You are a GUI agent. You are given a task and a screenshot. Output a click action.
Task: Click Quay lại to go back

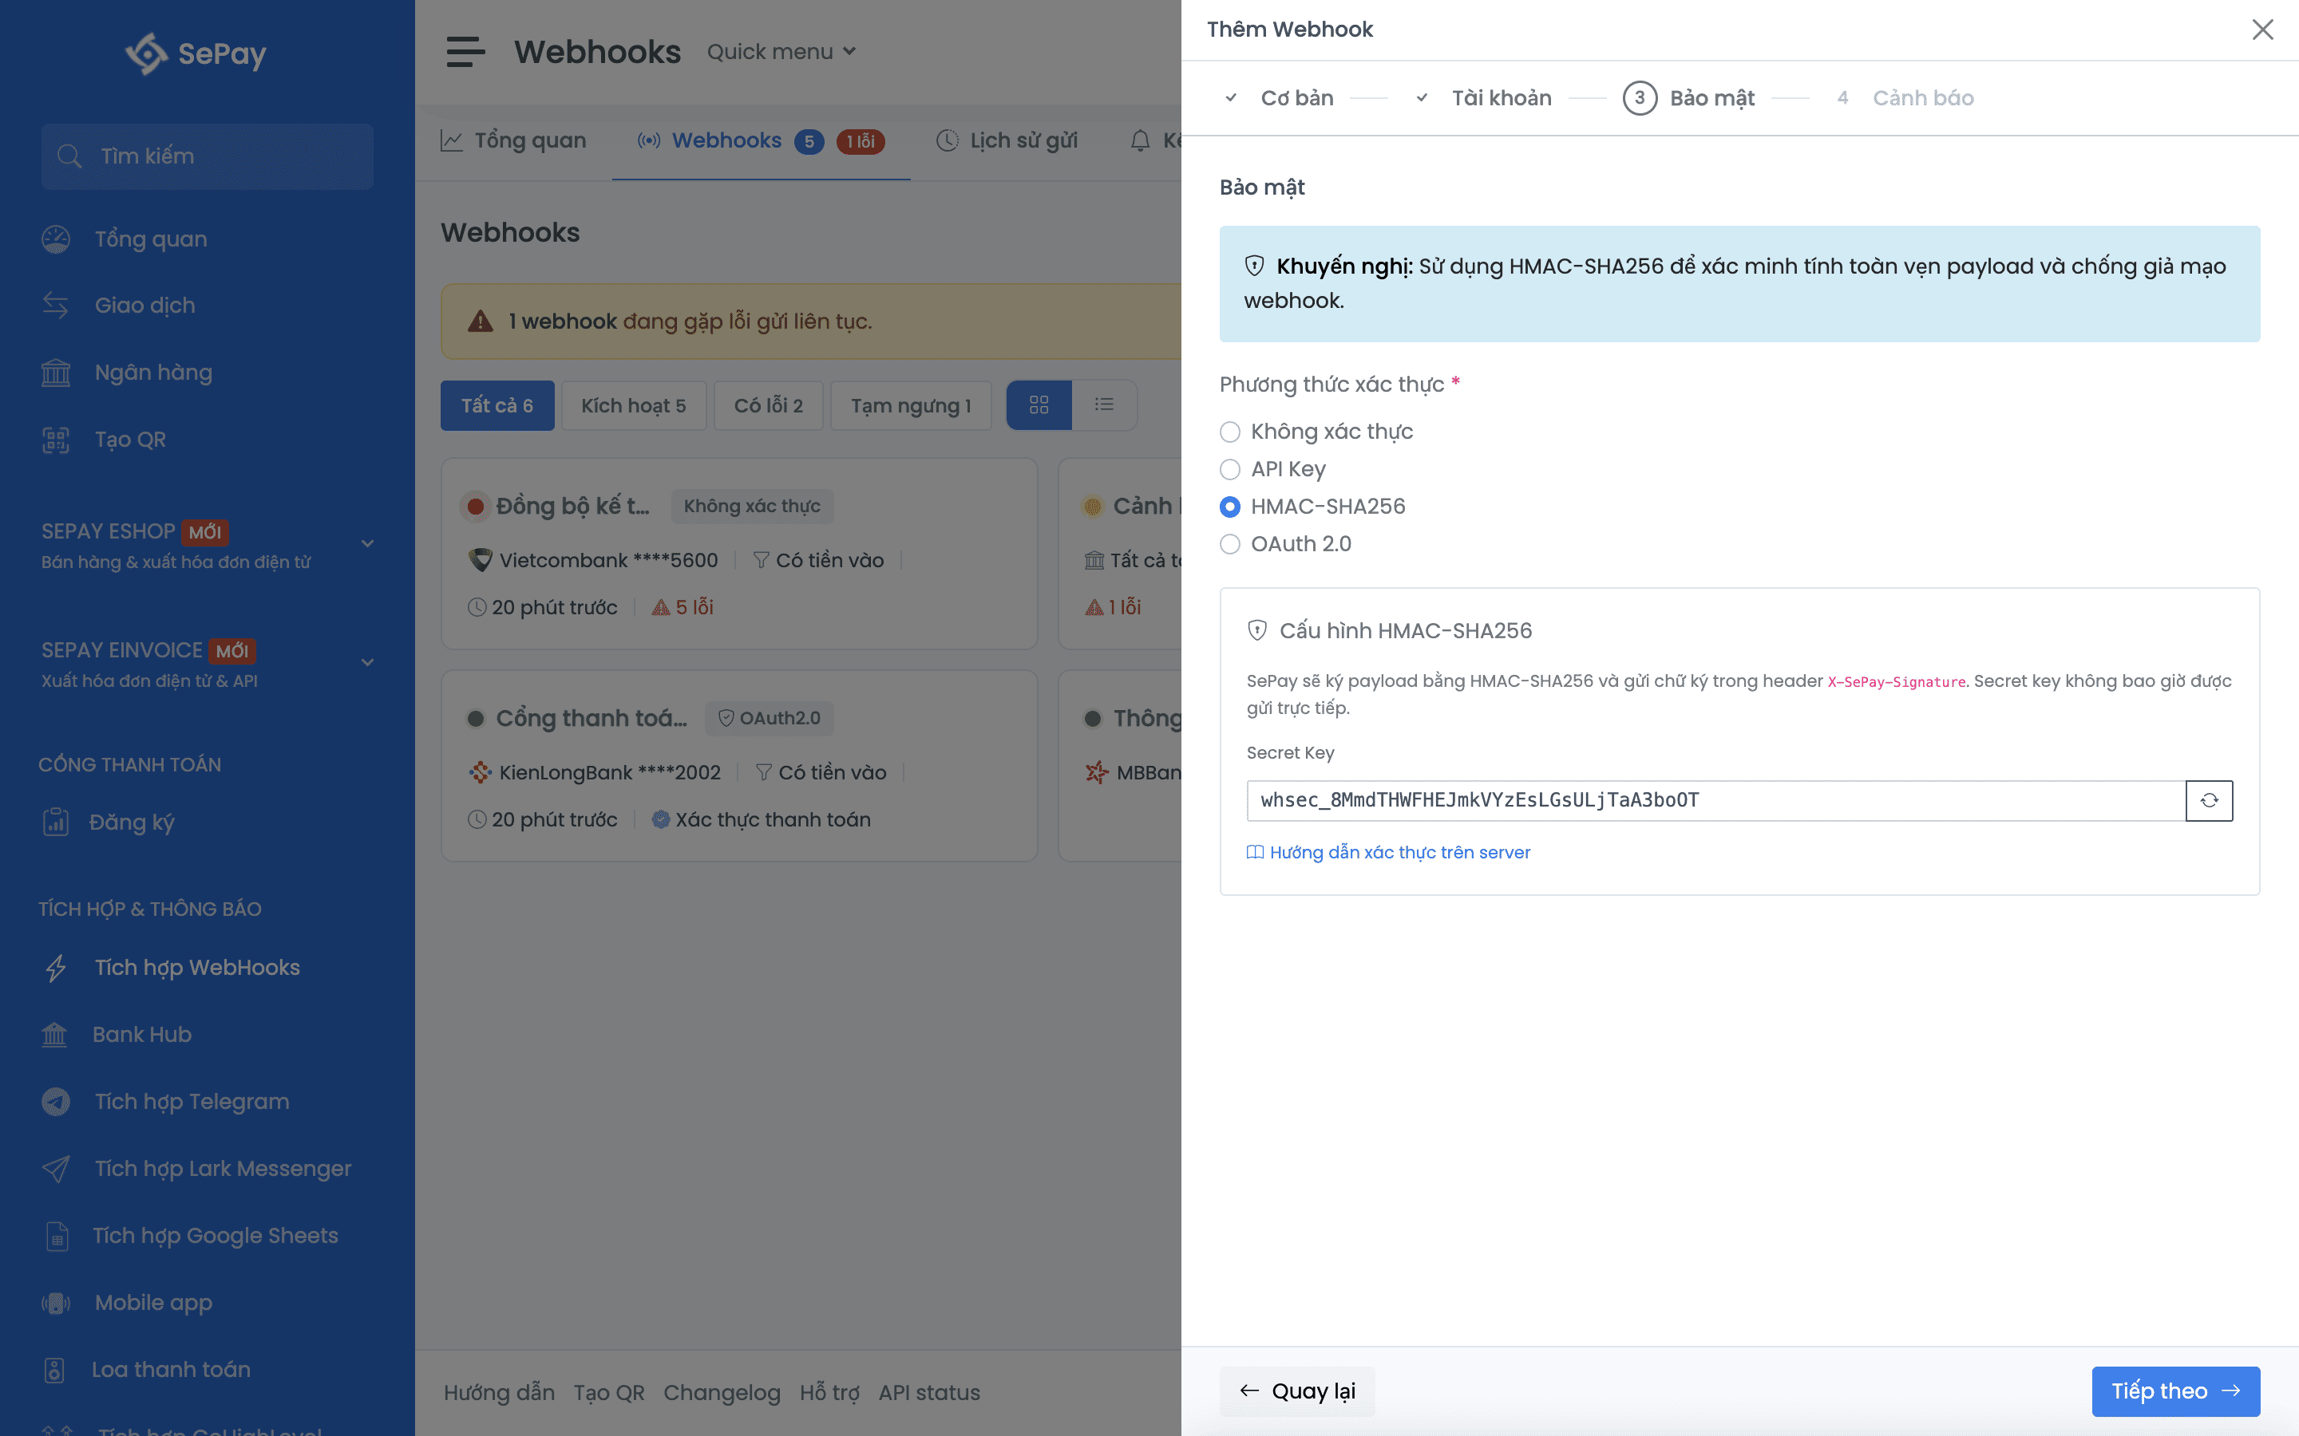[x=1298, y=1391]
